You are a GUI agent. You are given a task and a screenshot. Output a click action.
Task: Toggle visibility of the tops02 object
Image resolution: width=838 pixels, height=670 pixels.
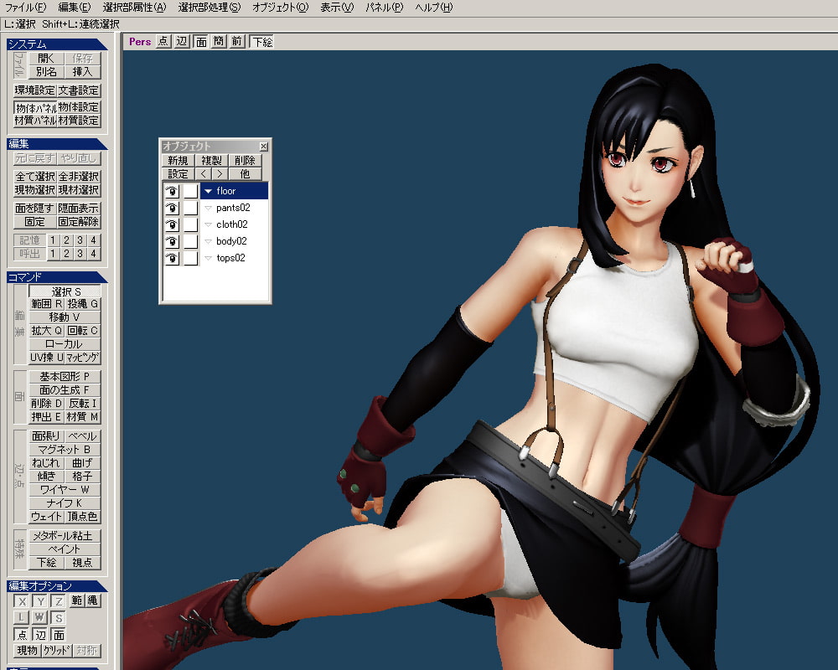172,258
